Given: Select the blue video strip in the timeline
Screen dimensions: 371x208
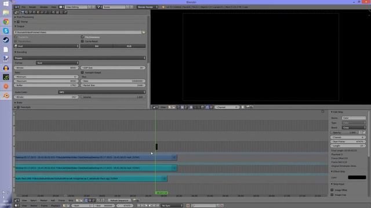Looking at the screenshot, I should 96,157.
